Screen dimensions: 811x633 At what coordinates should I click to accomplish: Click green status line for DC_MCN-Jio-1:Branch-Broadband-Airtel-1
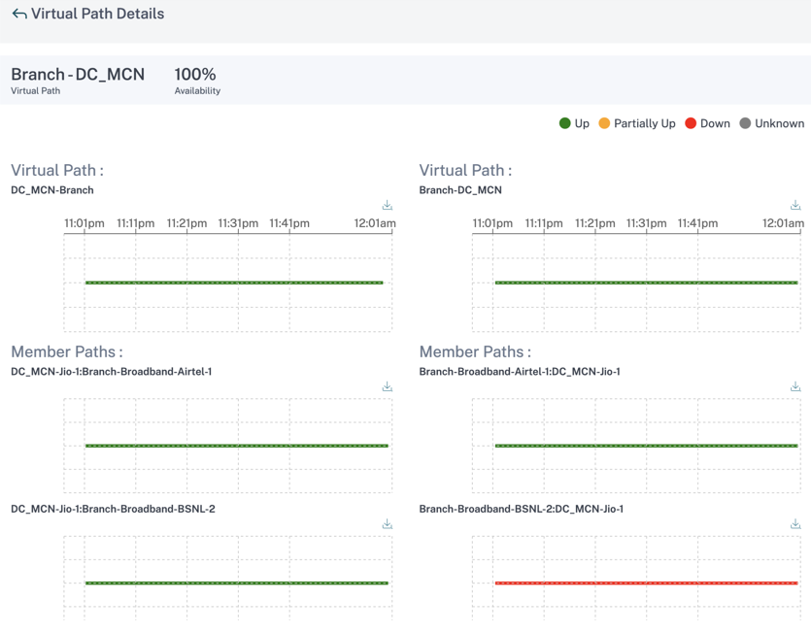(x=237, y=446)
